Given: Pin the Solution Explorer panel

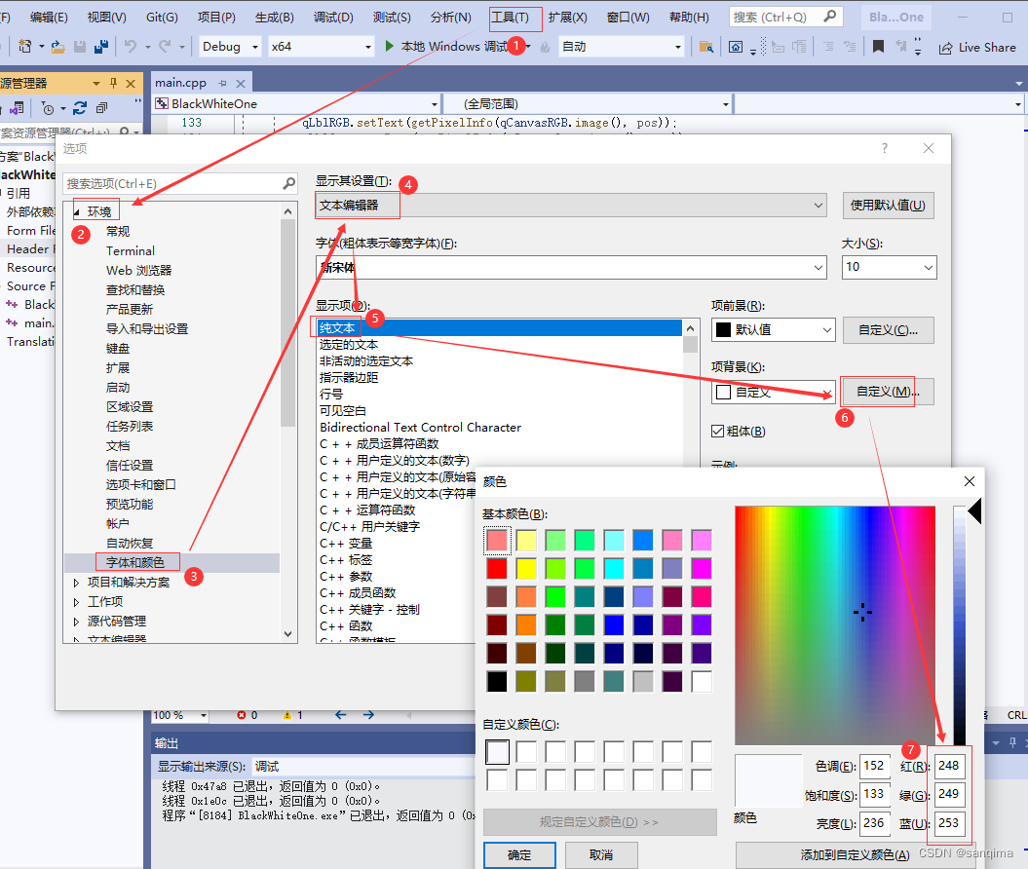Looking at the screenshot, I should tap(113, 83).
